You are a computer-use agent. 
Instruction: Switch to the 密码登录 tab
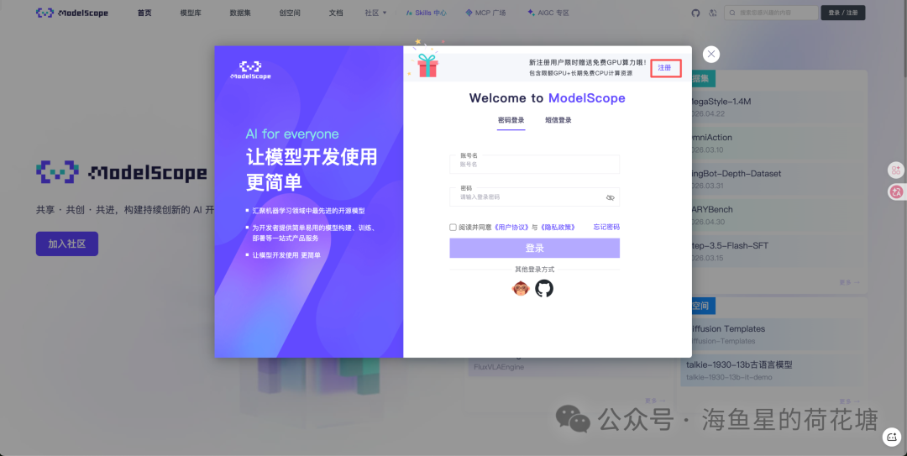click(511, 120)
